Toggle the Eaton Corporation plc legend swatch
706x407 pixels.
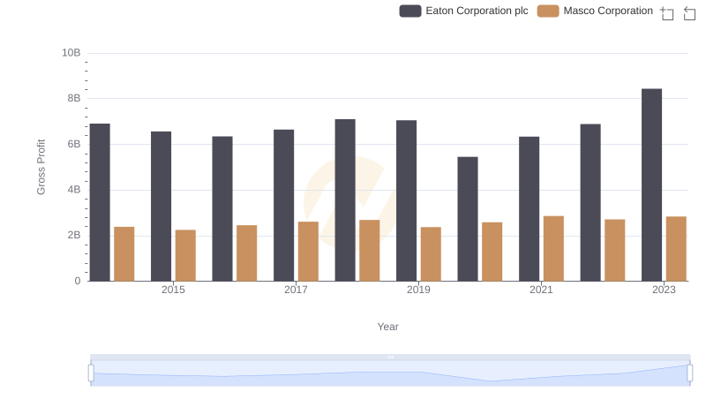point(410,11)
